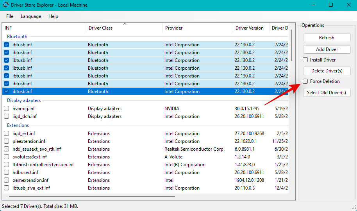Click the 'Selected 7 Driver(s)' status bar text
Screen dimensions: 357x211
(40, 206)
